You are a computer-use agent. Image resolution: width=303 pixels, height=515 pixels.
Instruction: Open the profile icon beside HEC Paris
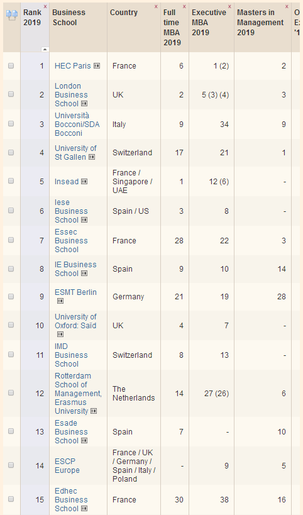[97, 65]
